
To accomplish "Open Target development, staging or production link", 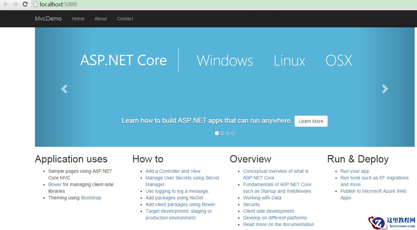I will [x=179, y=214].
